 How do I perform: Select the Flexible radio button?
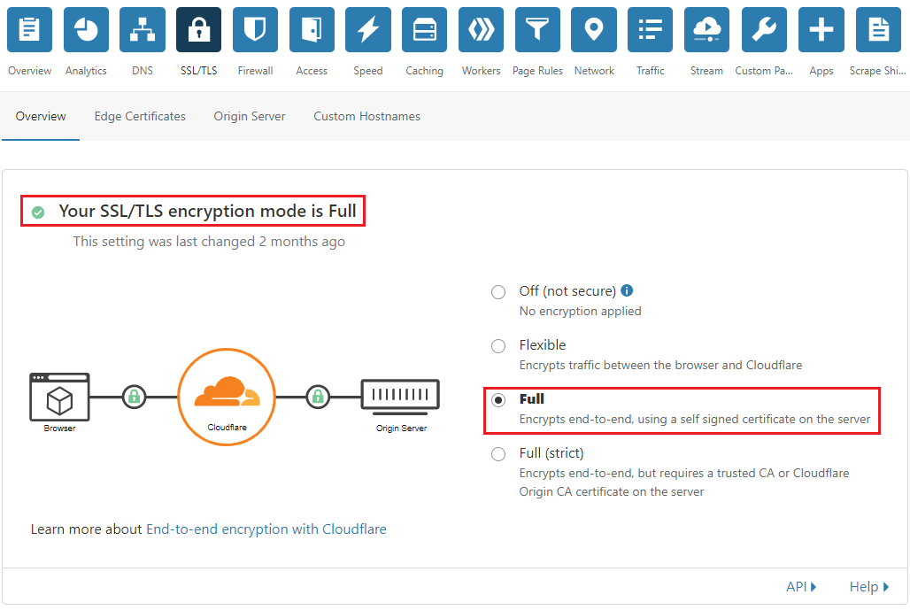(498, 346)
